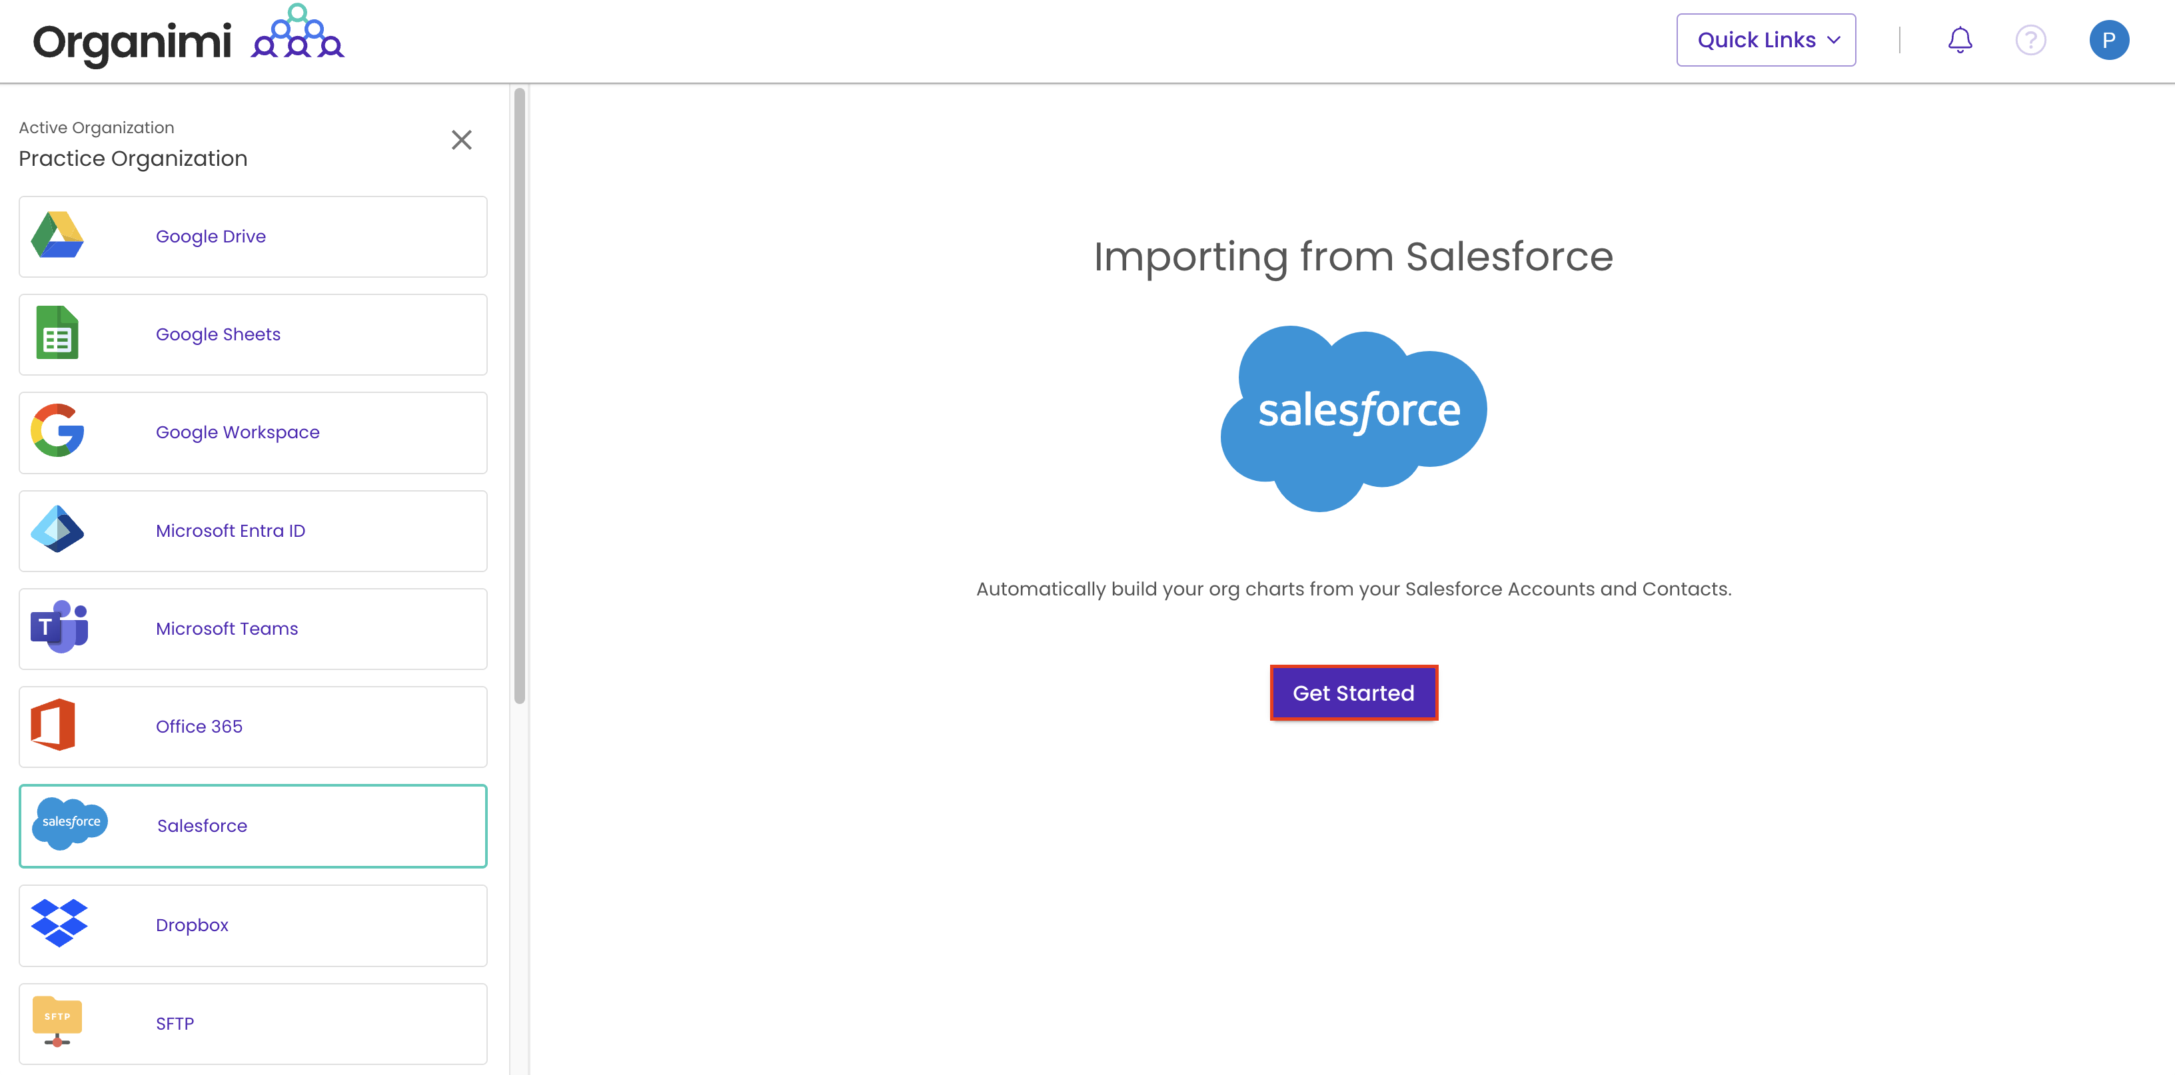Click the Office 365 icon
Image resolution: width=2175 pixels, height=1075 pixels.
click(53, 725)
